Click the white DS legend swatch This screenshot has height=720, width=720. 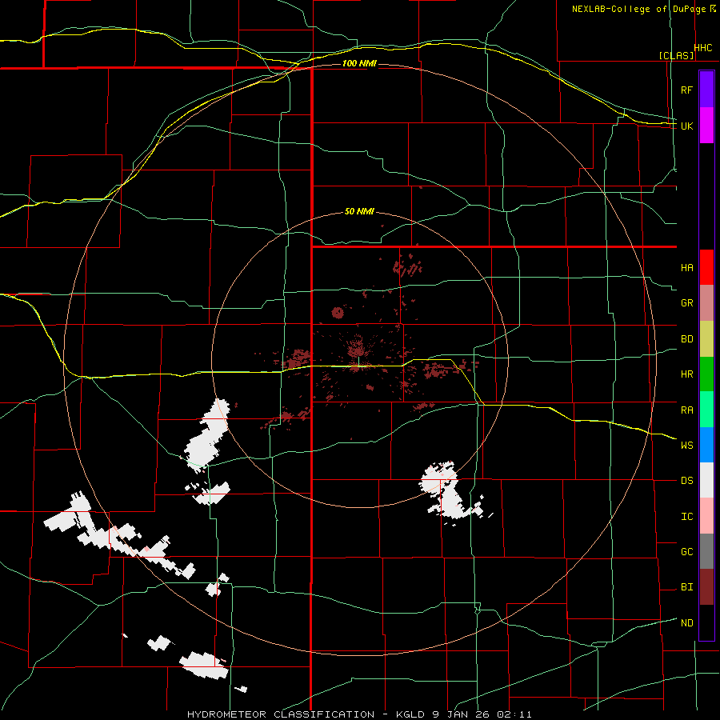click(x=706, y=480)
